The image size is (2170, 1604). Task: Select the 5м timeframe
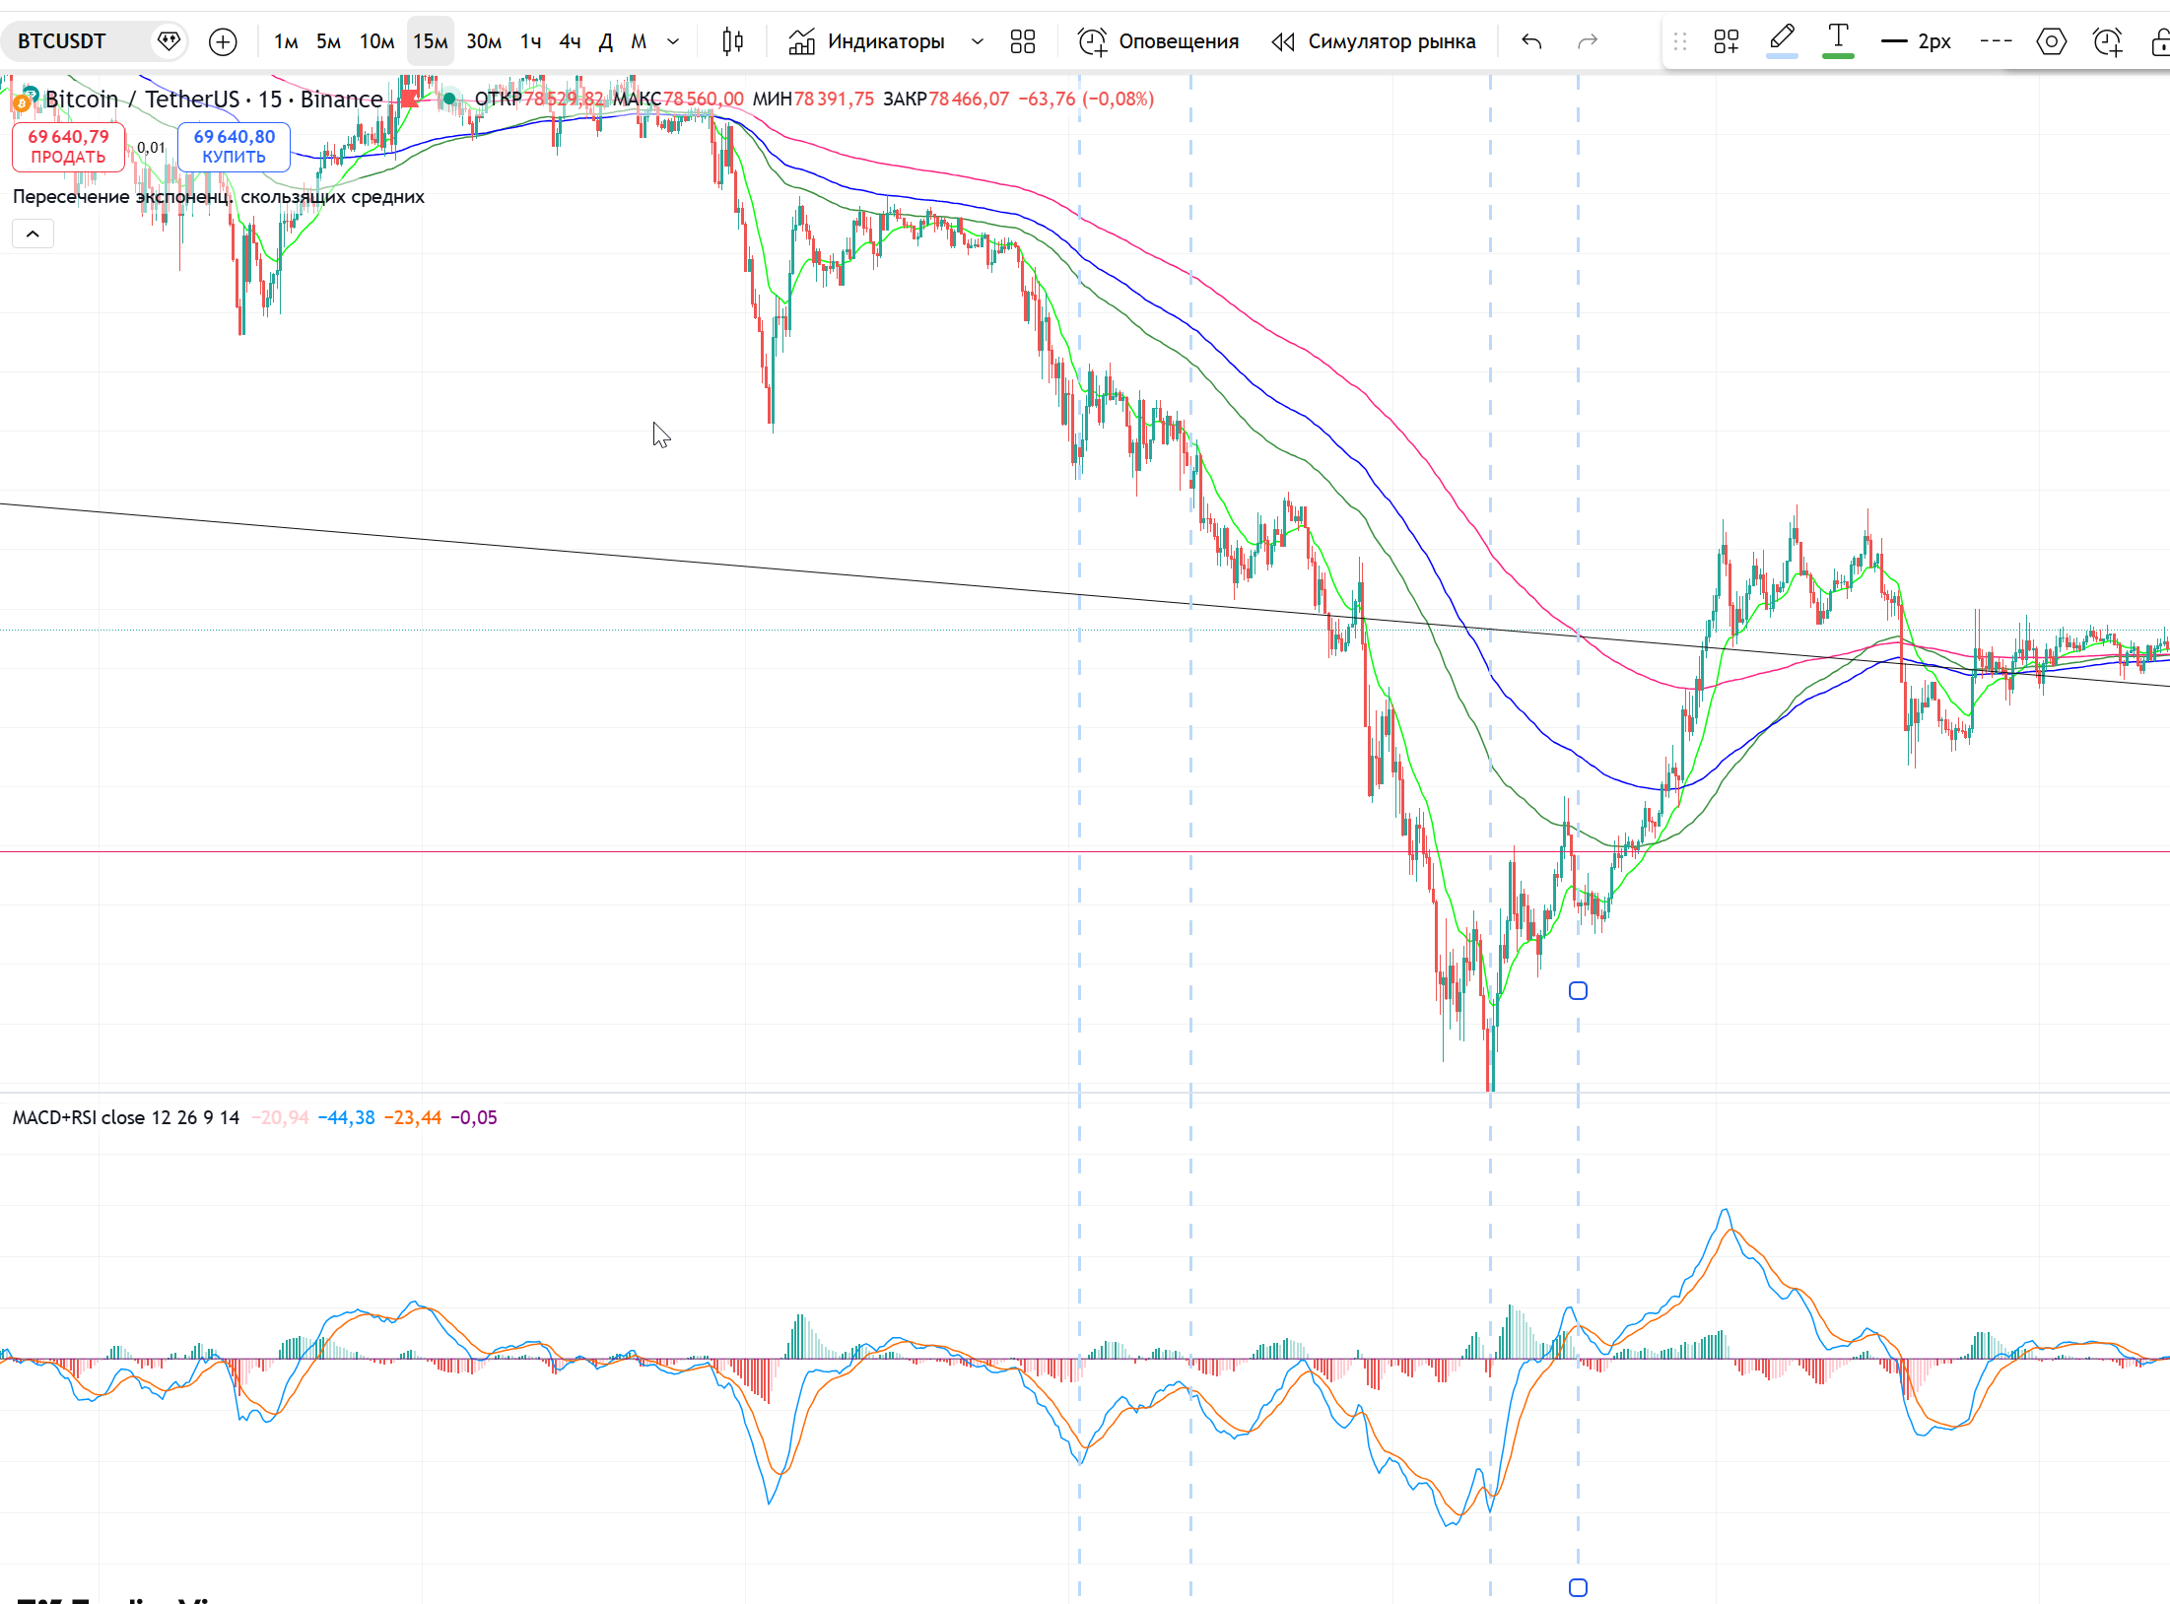pos(328,41)
